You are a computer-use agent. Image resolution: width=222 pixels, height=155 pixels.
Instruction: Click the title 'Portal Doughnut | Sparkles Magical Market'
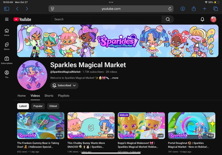(x=188, y=145)
